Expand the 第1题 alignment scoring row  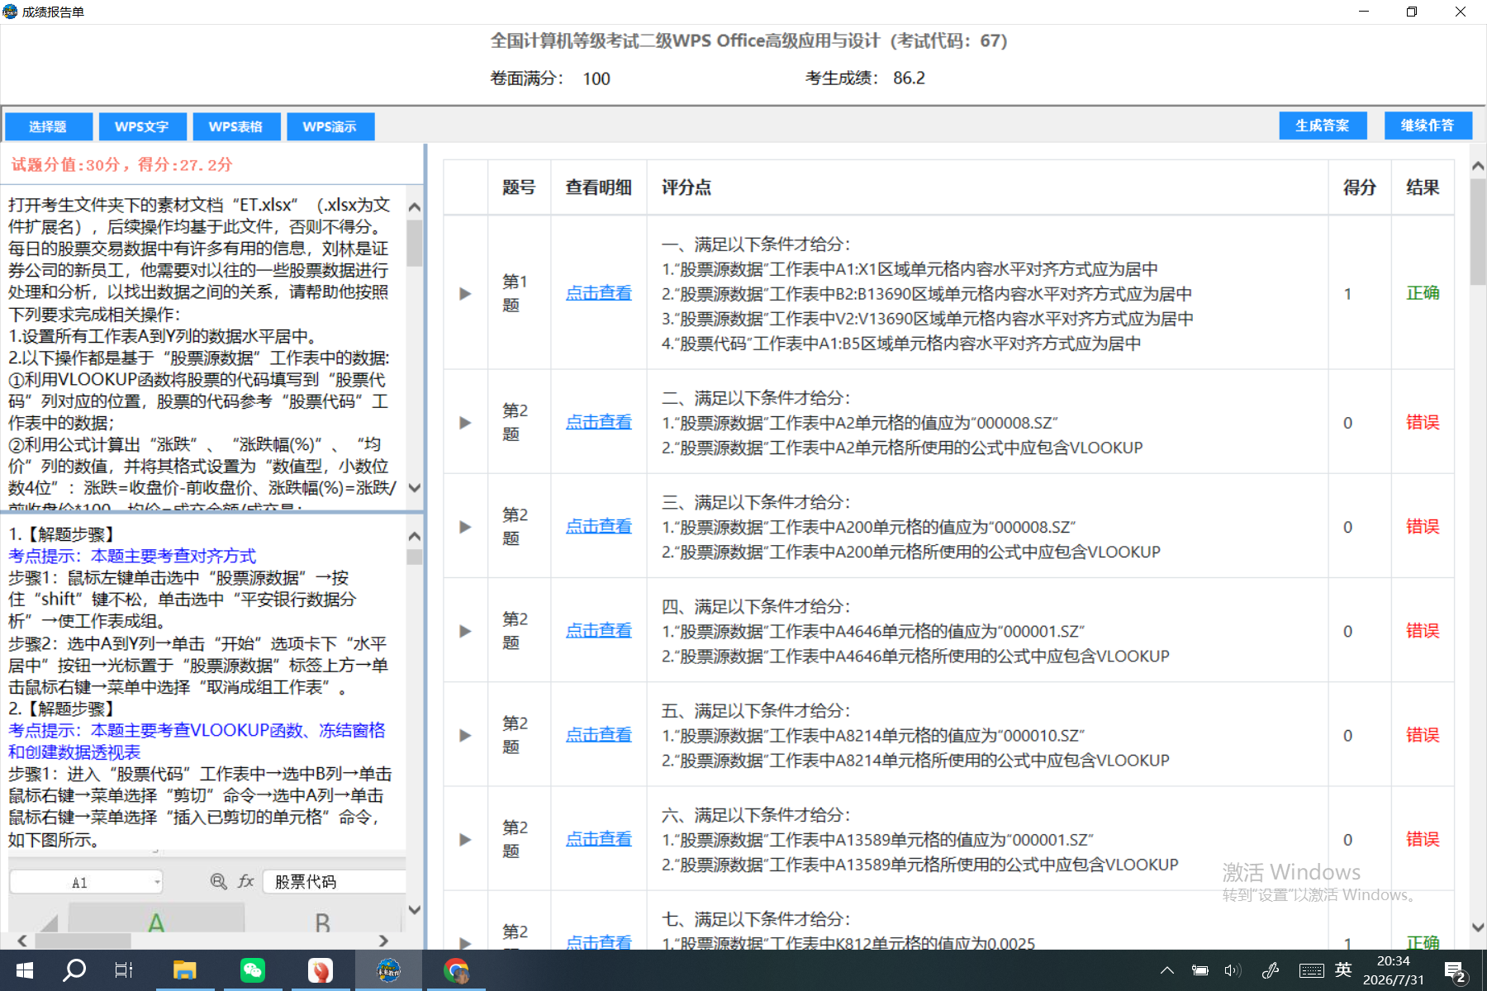(465, 293)
